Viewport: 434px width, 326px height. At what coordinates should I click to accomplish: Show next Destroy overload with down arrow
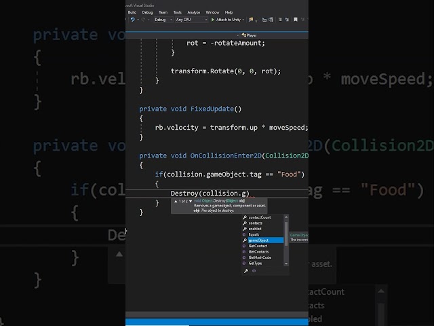click(x=191, y=201)
